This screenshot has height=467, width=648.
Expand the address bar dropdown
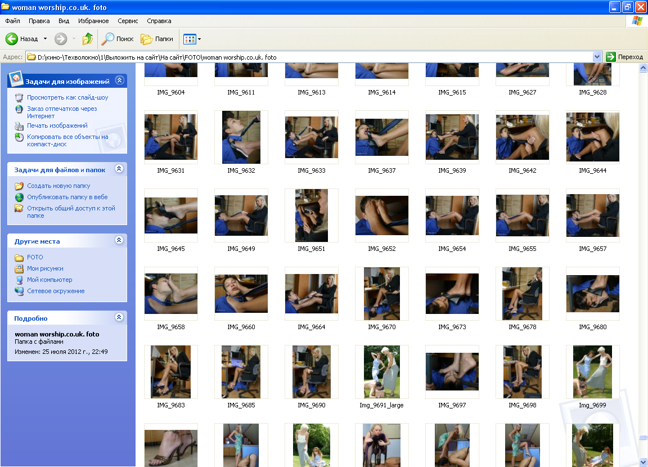pos(597,57)
